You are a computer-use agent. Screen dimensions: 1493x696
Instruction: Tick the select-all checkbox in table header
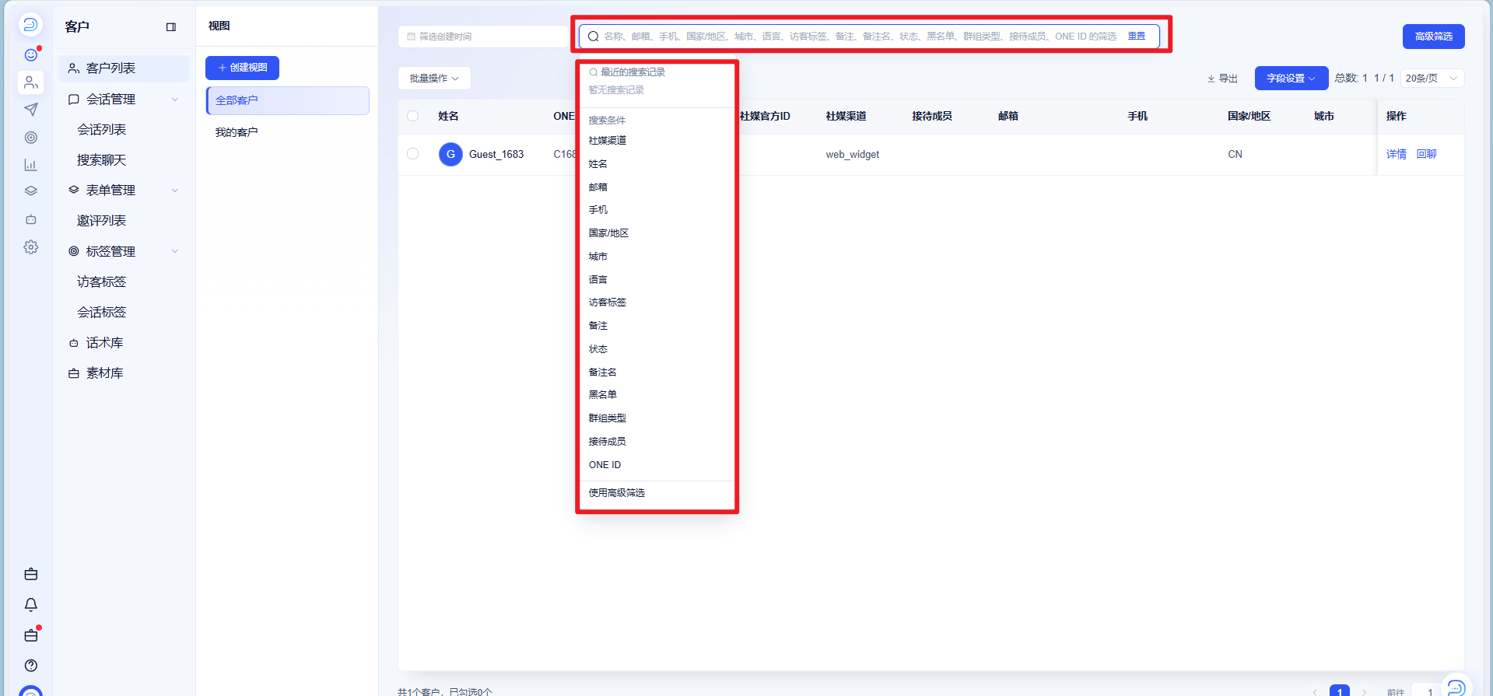pos(413,116)
